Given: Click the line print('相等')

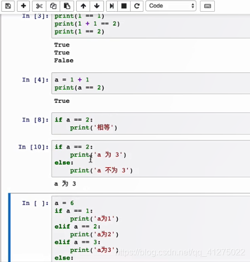Looking at the screenshot, I should point(94,128).
